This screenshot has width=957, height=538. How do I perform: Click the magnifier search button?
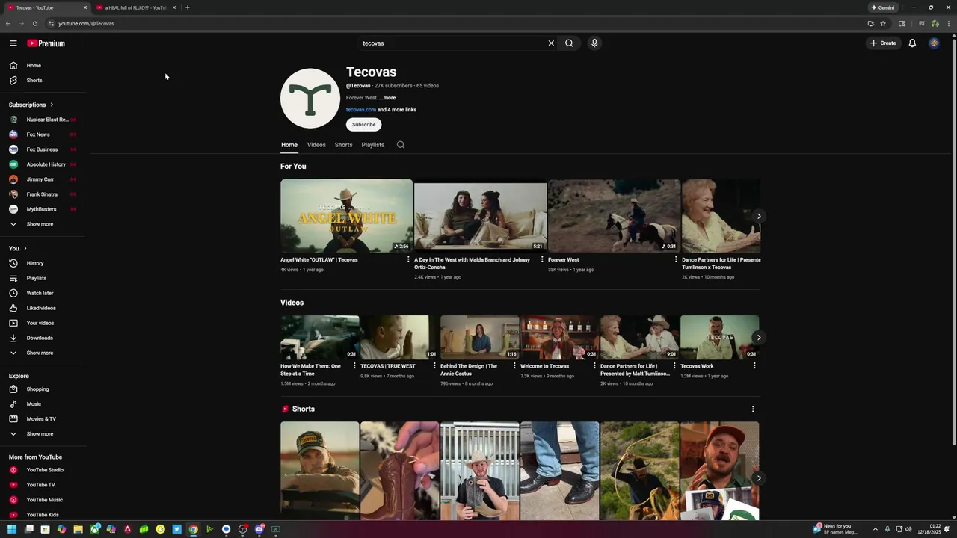569,43
